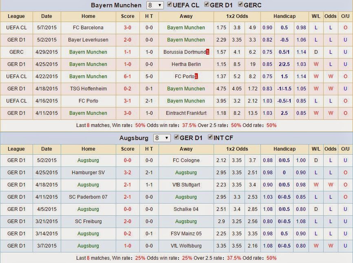Click the Bayern Munchen section title

click(x=116, y=5)
